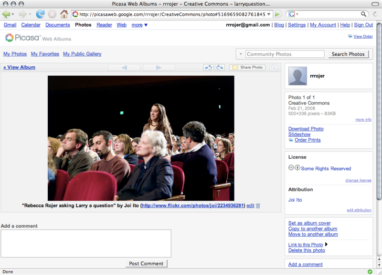Open the Gmail link in the top bar
382x275 pixels.
pyautogui.click(x=10, y=25)
